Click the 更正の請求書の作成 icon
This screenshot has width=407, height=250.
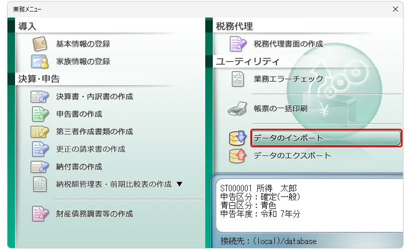(x=40, y=149)
